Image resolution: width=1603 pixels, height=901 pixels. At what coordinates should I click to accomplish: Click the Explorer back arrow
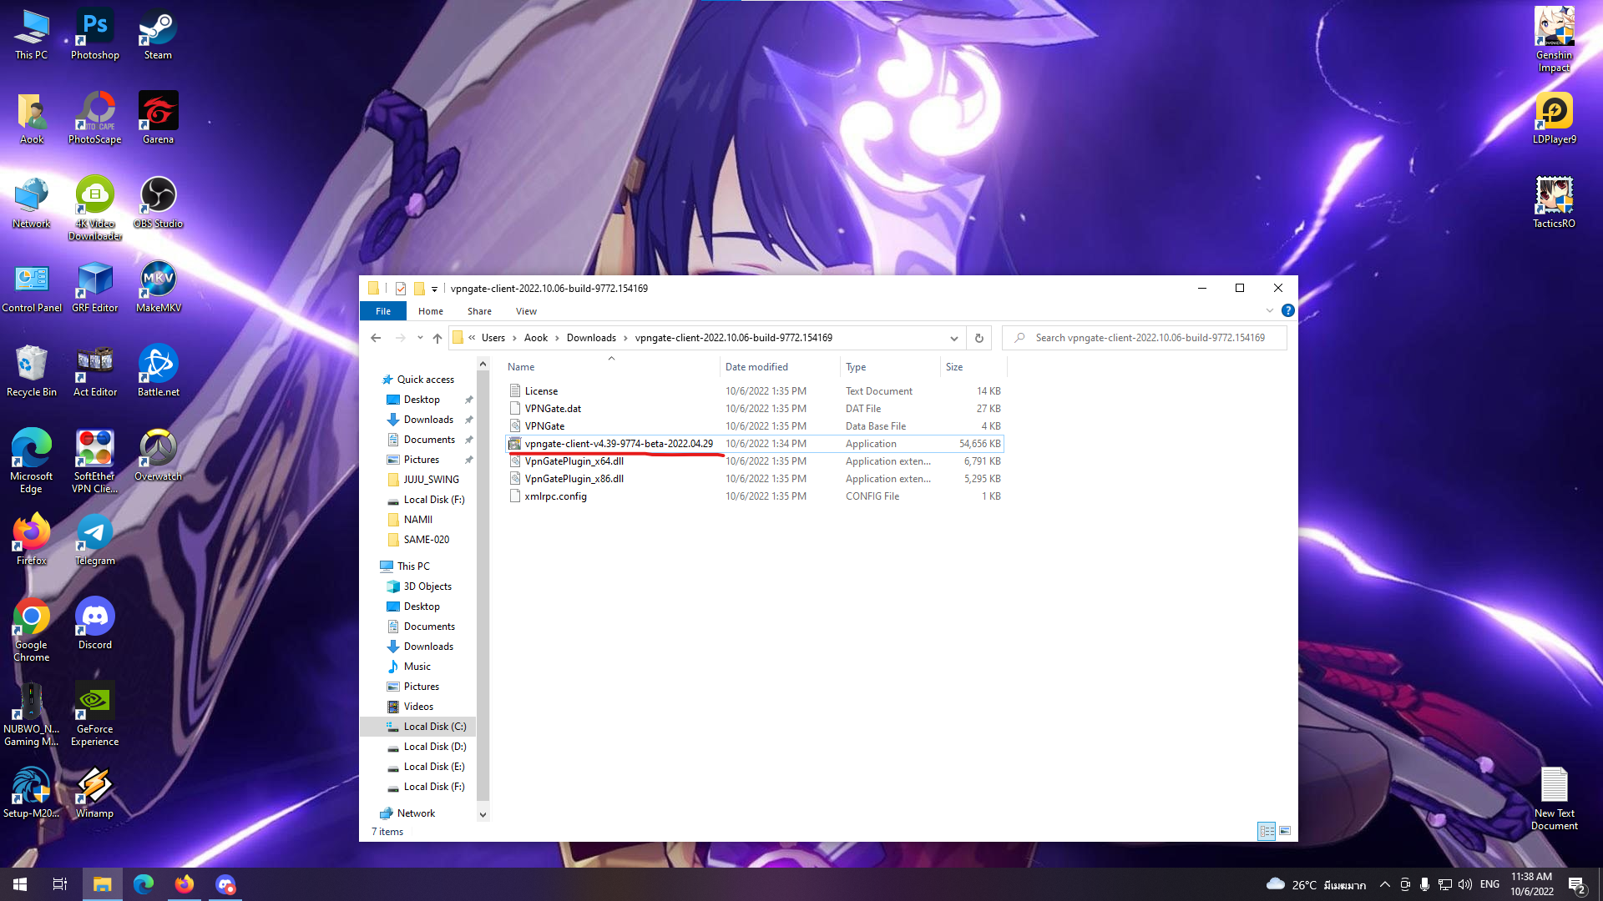point(376,338)
